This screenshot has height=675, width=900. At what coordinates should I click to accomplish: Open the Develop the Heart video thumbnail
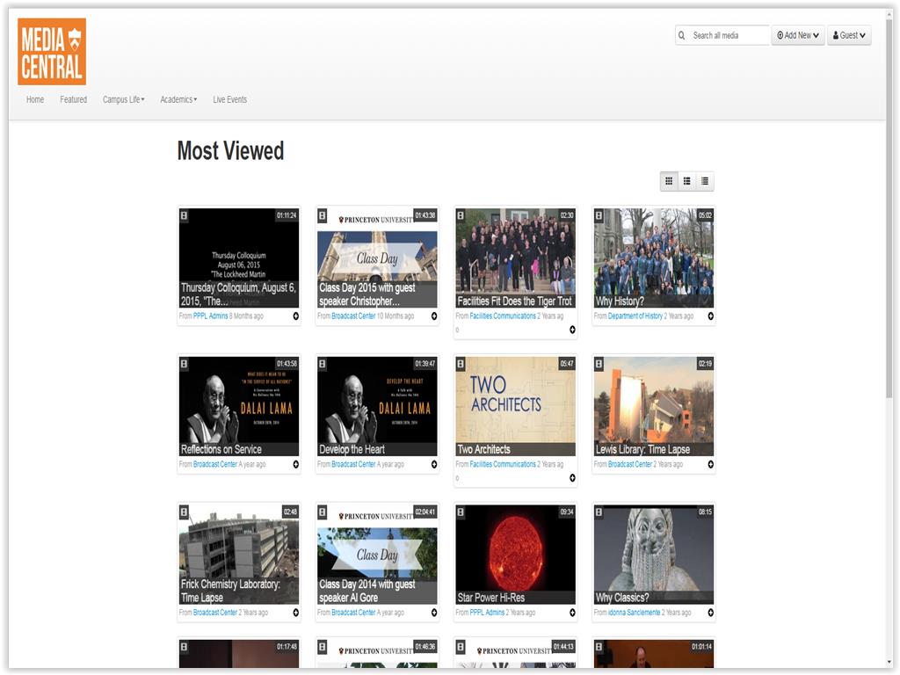(x=377, y=406)
